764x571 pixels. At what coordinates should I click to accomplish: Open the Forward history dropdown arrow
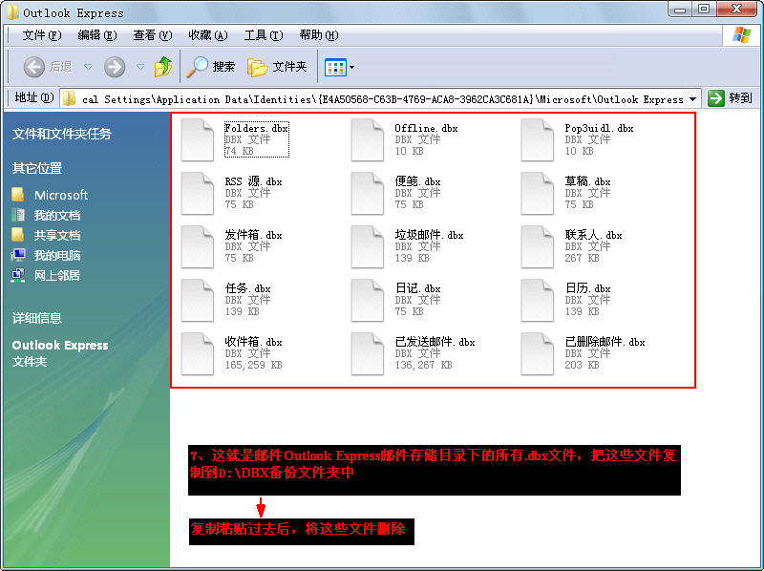(x=140, y=67)
